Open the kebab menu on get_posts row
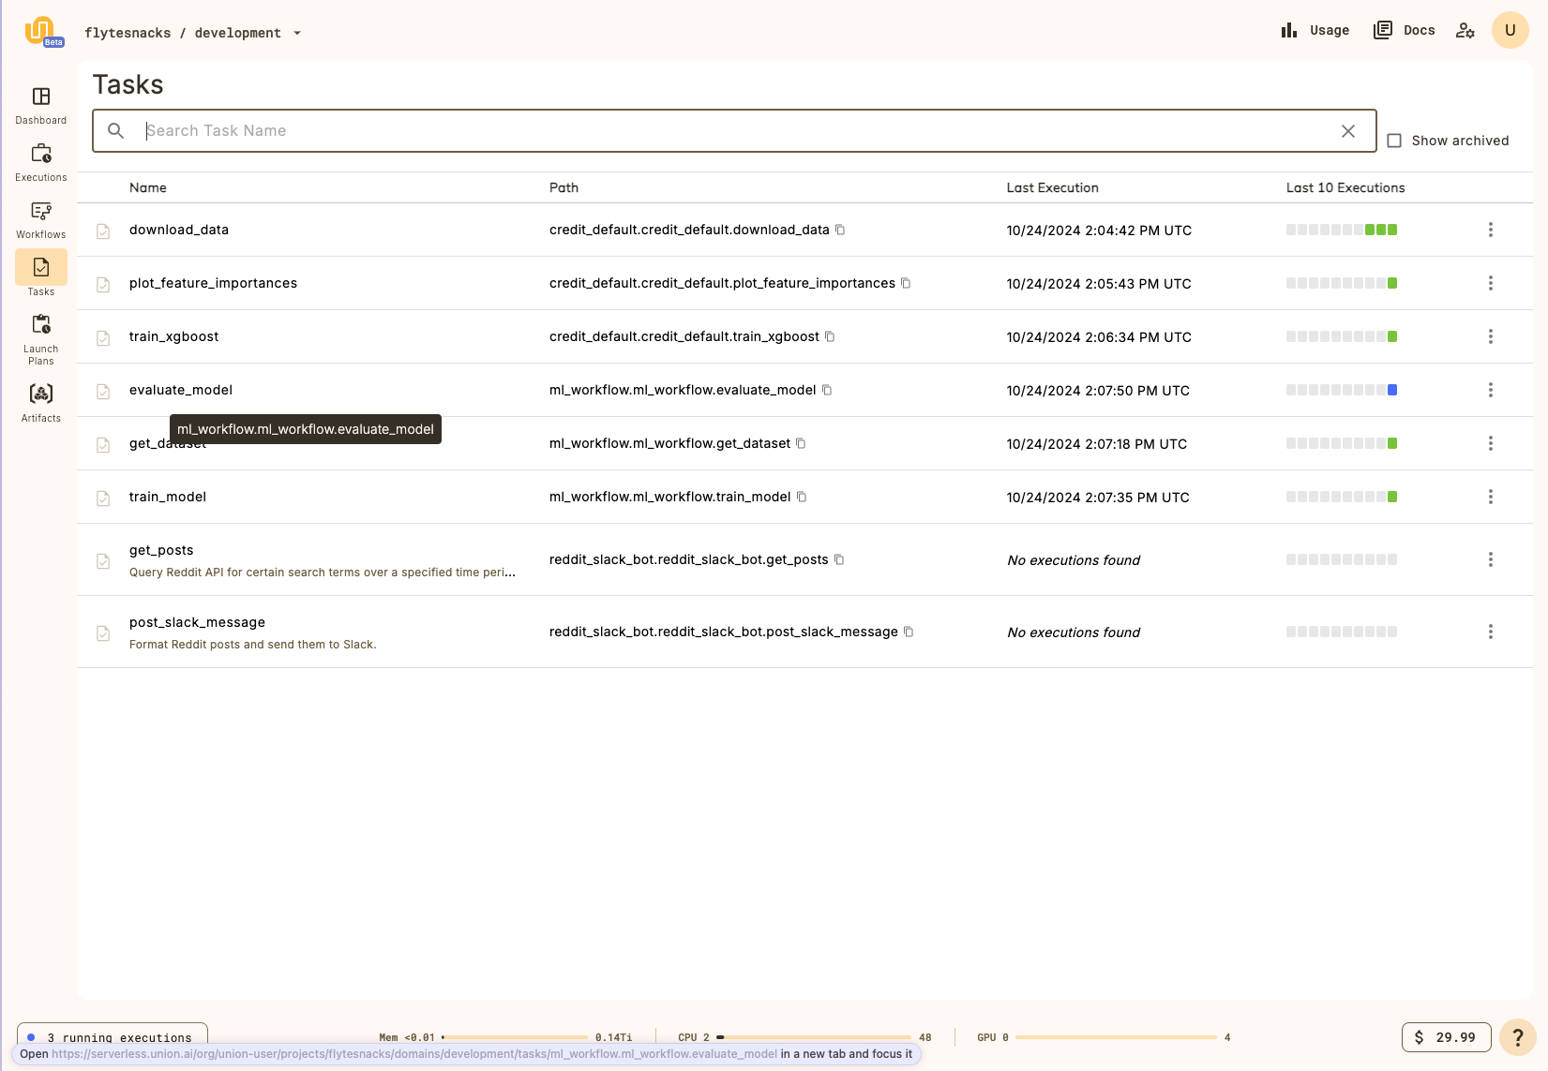Viewport: 1548px width, 1071px height. pos(1490,559)
